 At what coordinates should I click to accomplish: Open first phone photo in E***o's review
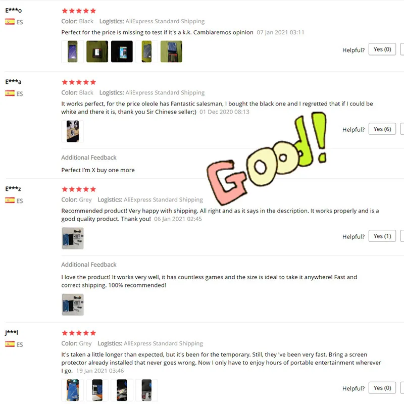[x=73, y=52]
